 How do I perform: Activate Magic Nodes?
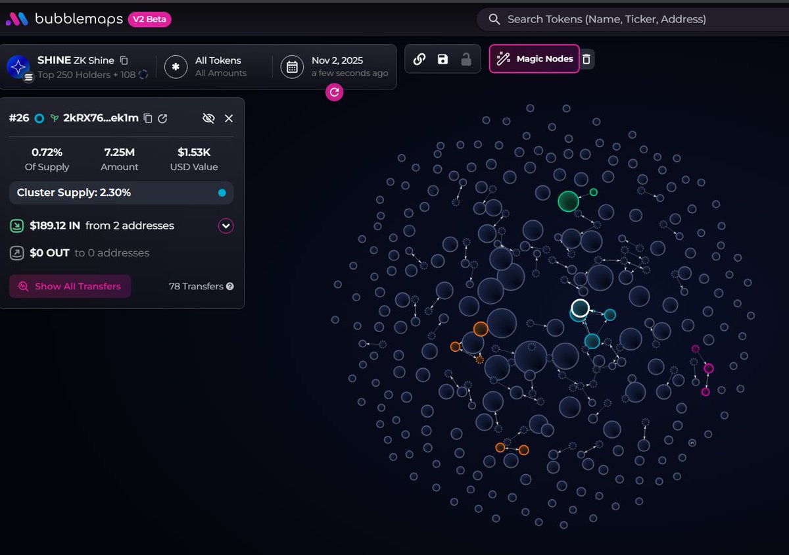(534, 59)
